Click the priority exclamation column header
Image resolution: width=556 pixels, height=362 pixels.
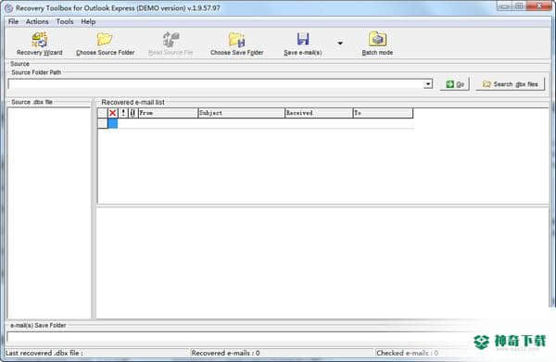tap(123, 113)
